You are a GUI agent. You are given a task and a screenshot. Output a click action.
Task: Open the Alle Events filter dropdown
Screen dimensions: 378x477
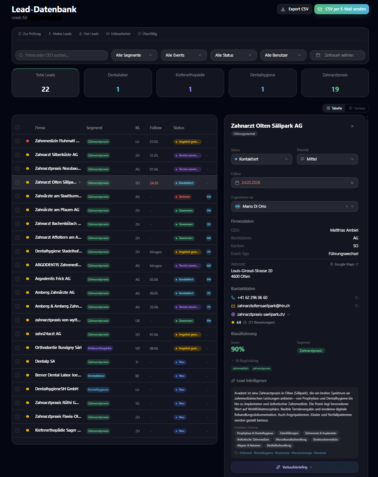coord(184,55)
